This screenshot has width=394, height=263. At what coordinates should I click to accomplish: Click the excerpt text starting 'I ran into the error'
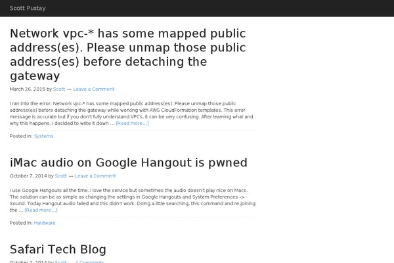click(131, 113)
